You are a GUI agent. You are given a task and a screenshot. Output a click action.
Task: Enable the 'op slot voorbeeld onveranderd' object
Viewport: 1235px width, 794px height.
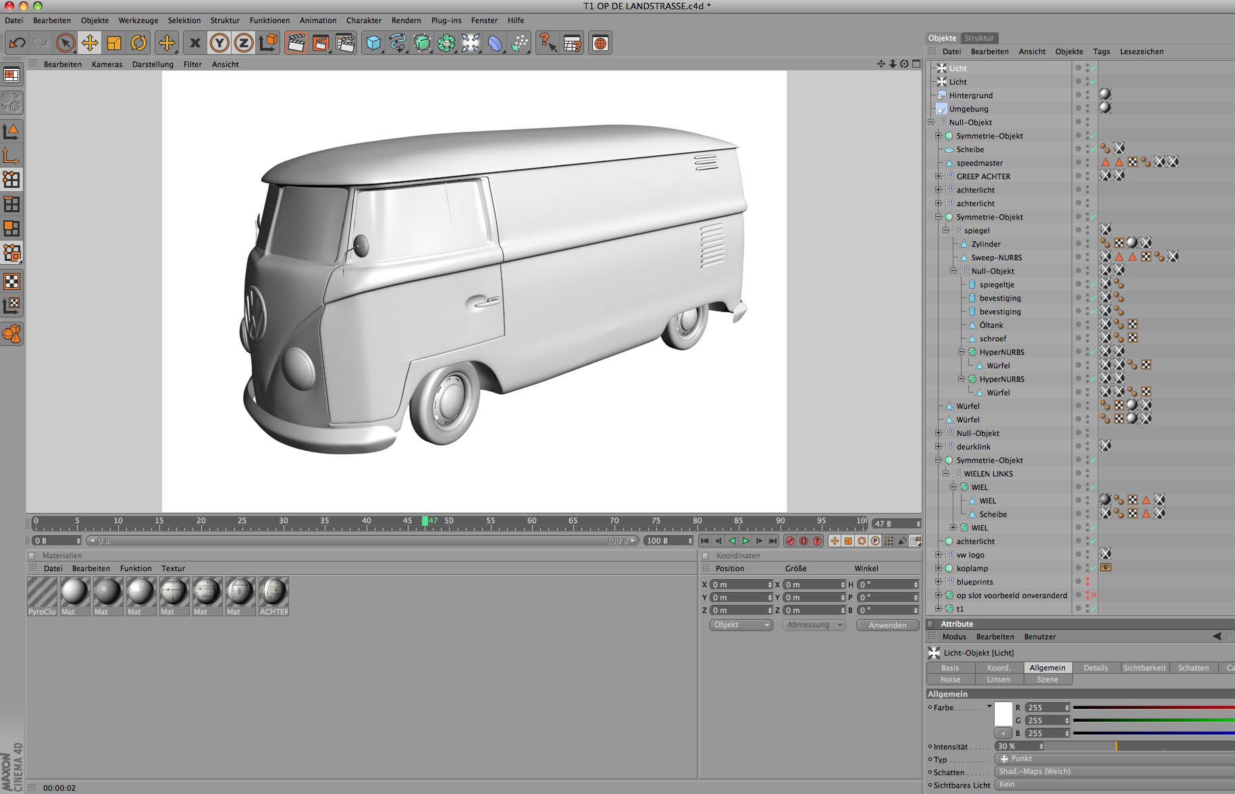[x=1093, y=595]
